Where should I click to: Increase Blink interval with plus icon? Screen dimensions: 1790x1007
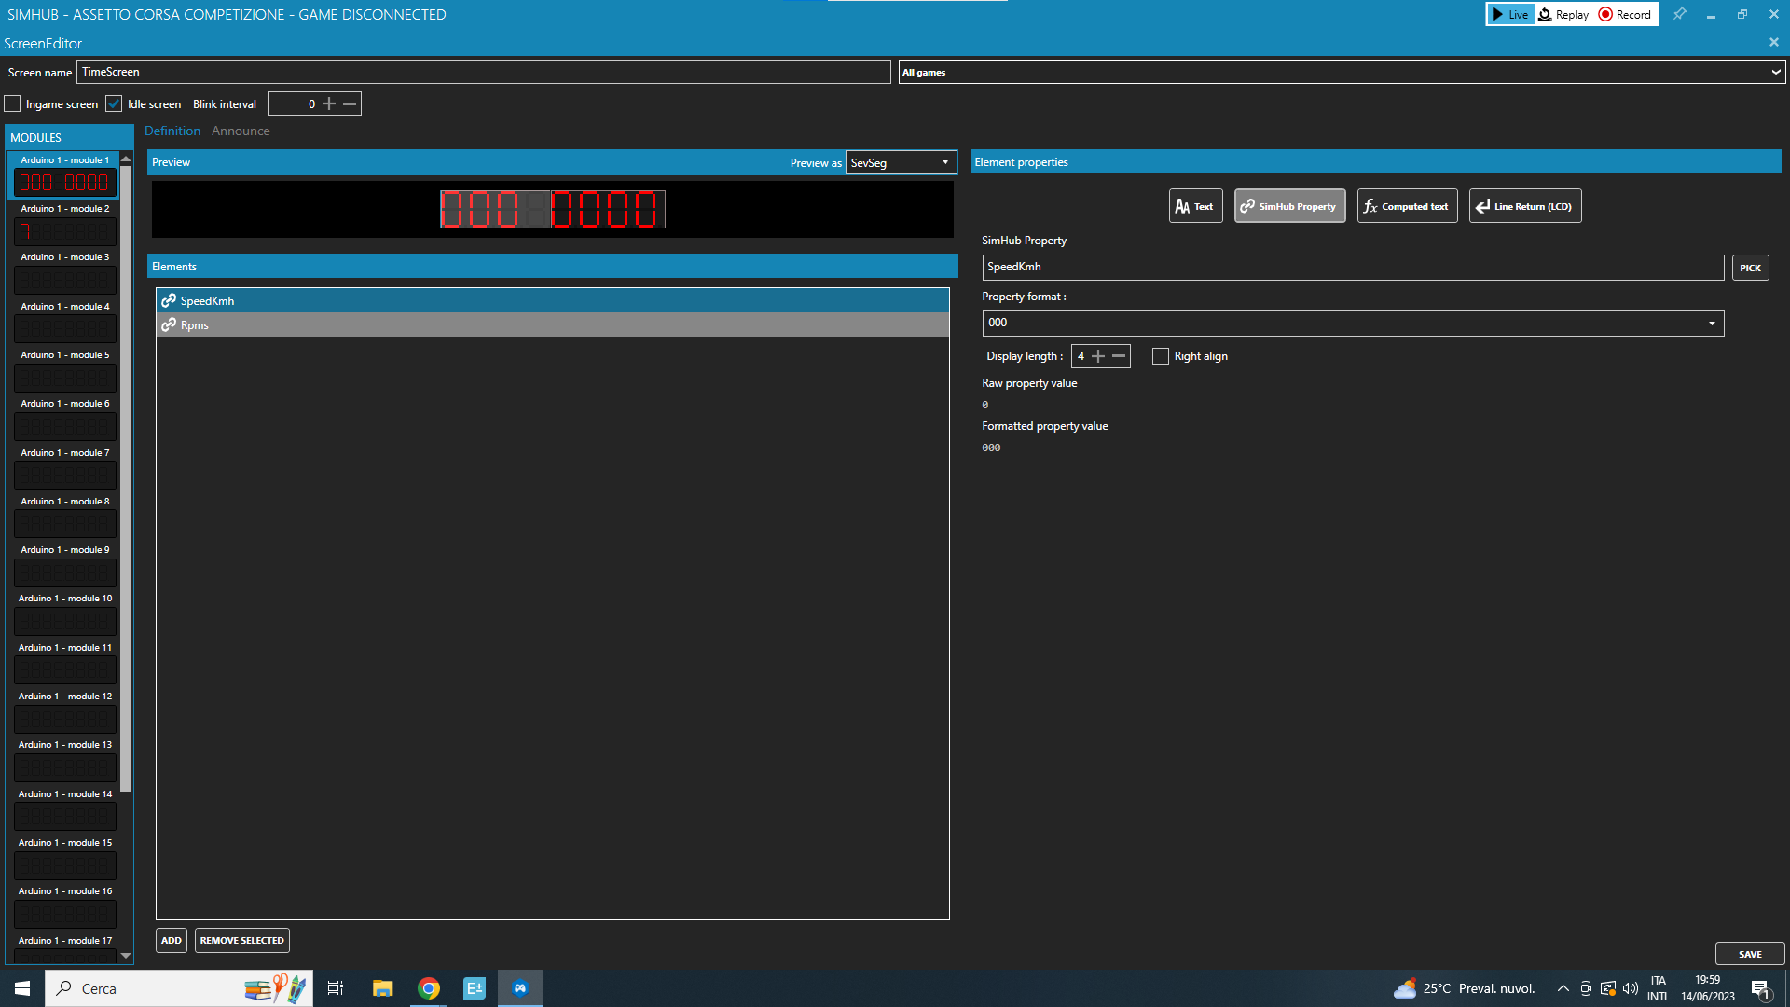tap(329, 103)
